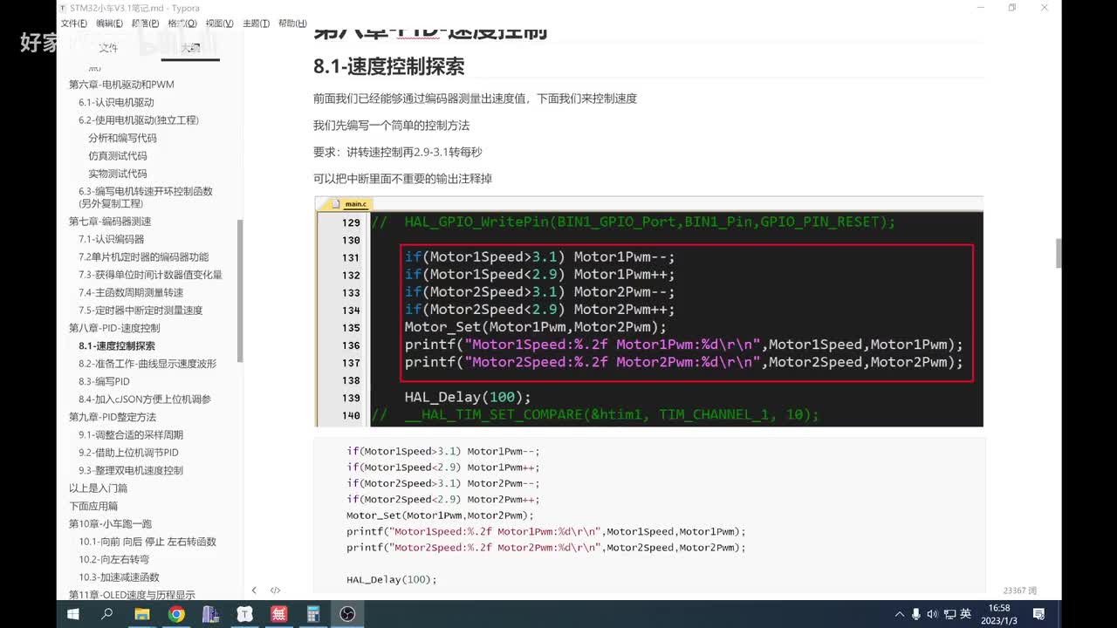Viewport: 1117px width, 628px height.
Task: Click the document vertical scrollbar thumb
Action: pyautogui.click(x=1058, y=253)
